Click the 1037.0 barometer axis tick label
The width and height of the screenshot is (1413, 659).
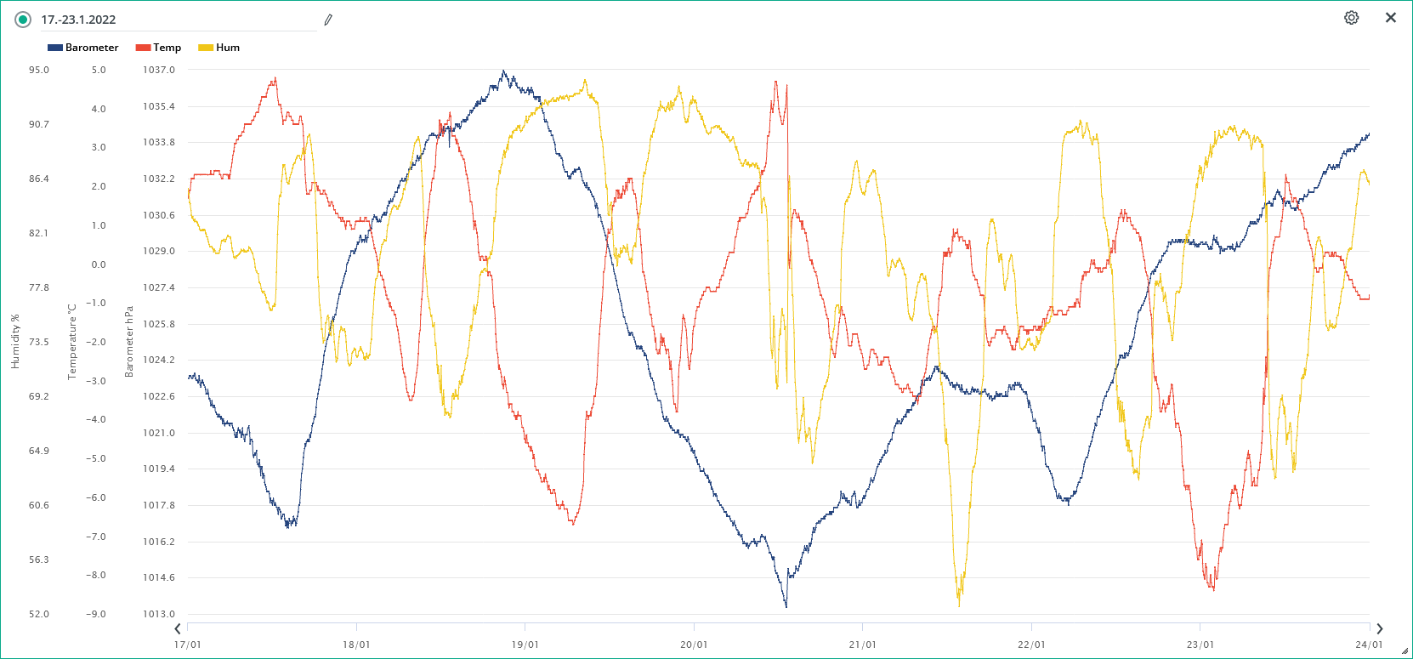click(158, 70)
